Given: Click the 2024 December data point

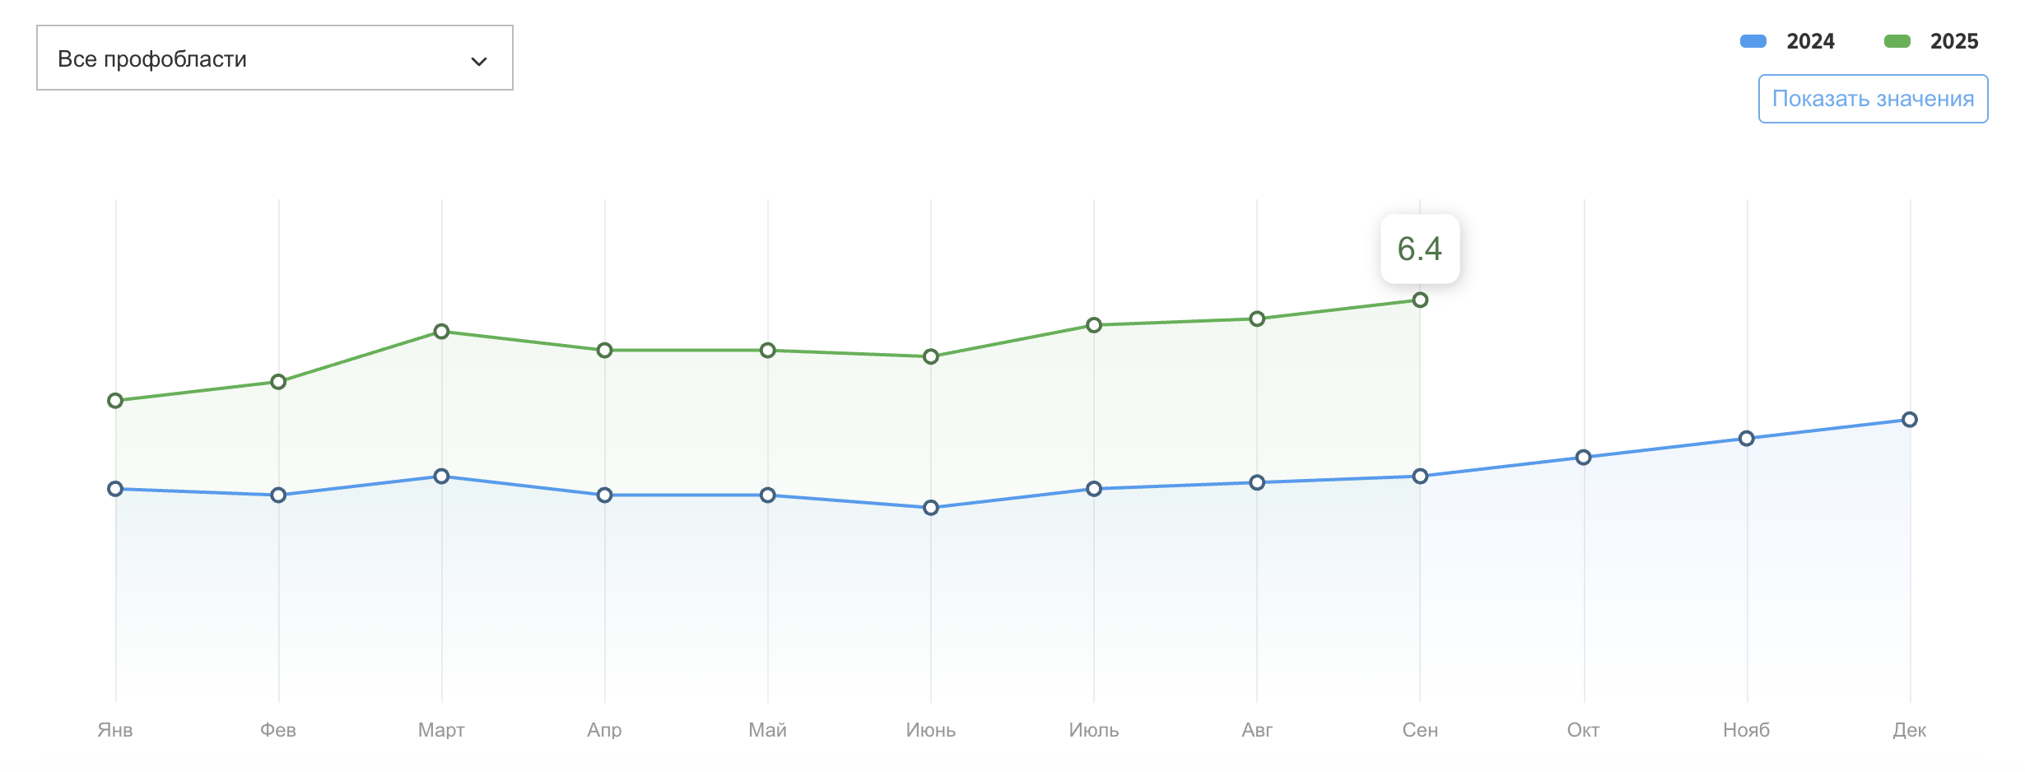Looking at the screenshot, I should coord(1910,420).
